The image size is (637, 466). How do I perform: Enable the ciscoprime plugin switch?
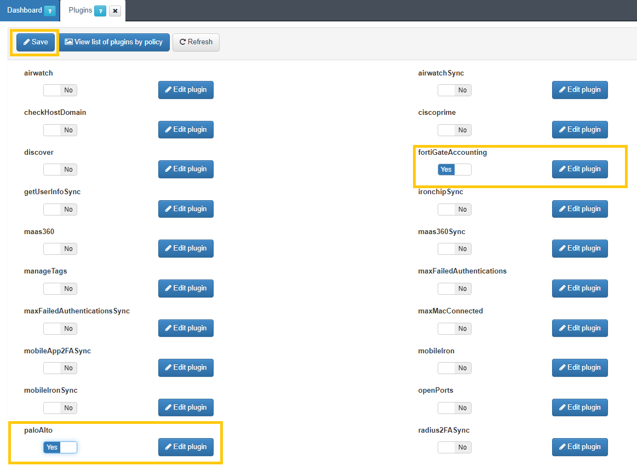[x=454, y=130]
